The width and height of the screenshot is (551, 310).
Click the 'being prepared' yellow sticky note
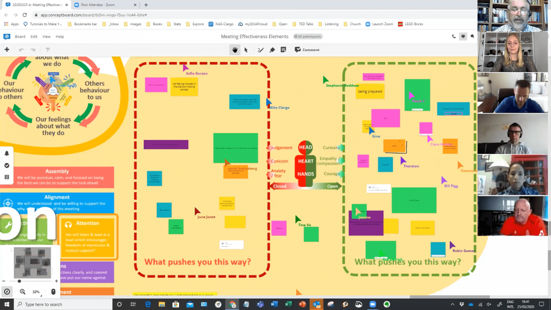tap(369, 91)
